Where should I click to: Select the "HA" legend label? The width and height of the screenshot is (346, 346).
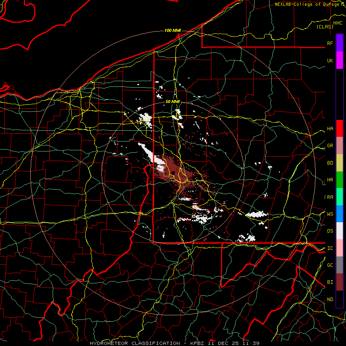(x=330, y=128)
